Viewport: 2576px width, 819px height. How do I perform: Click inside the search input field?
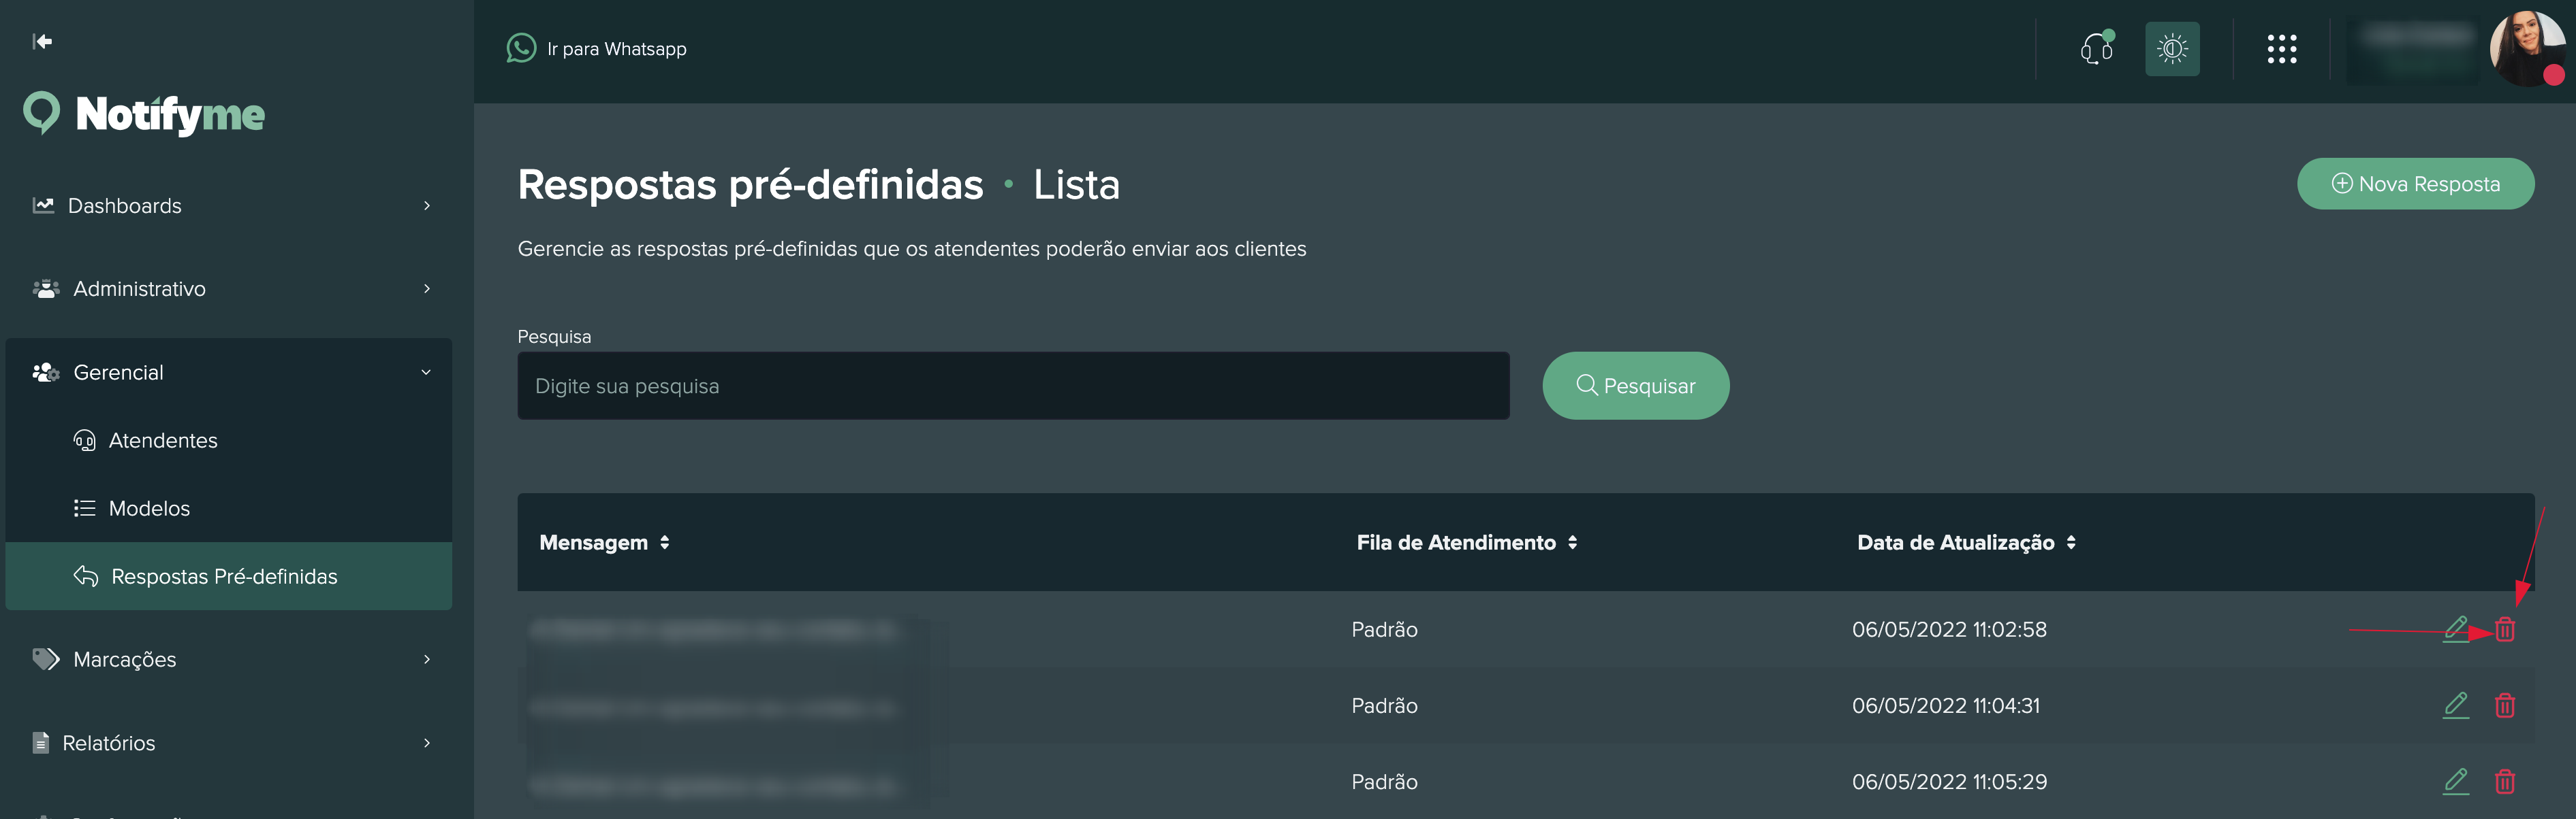tap(1013, 386)
